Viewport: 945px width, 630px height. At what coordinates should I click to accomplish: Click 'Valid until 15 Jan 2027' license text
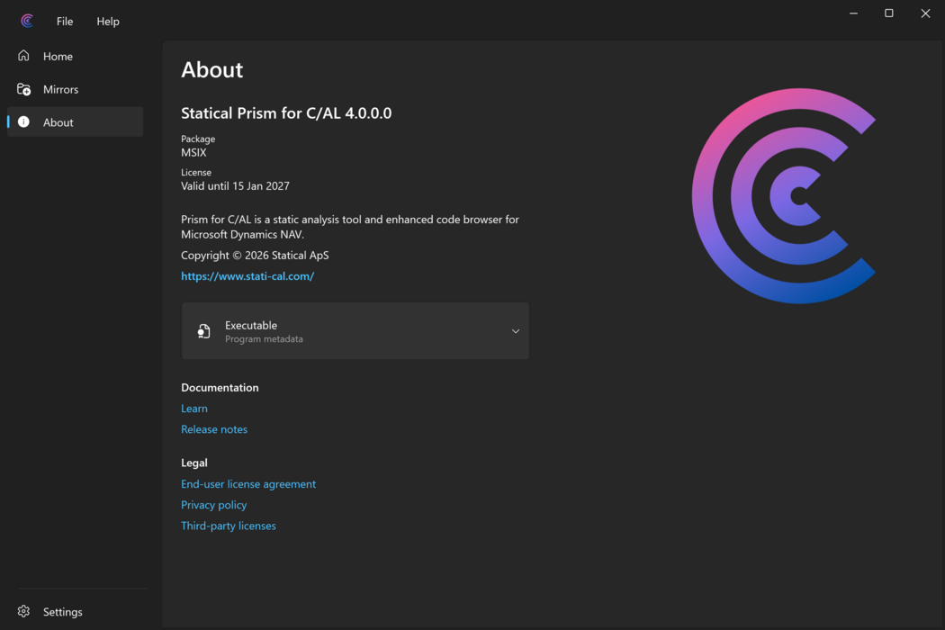[235, 185]
